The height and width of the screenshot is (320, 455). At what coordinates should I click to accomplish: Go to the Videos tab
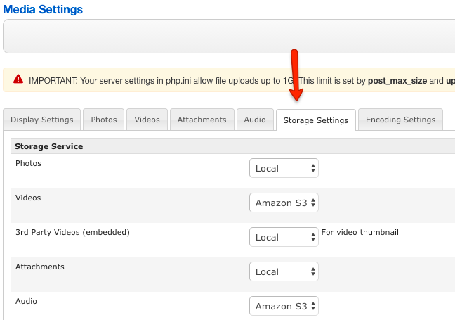(147, 120)
